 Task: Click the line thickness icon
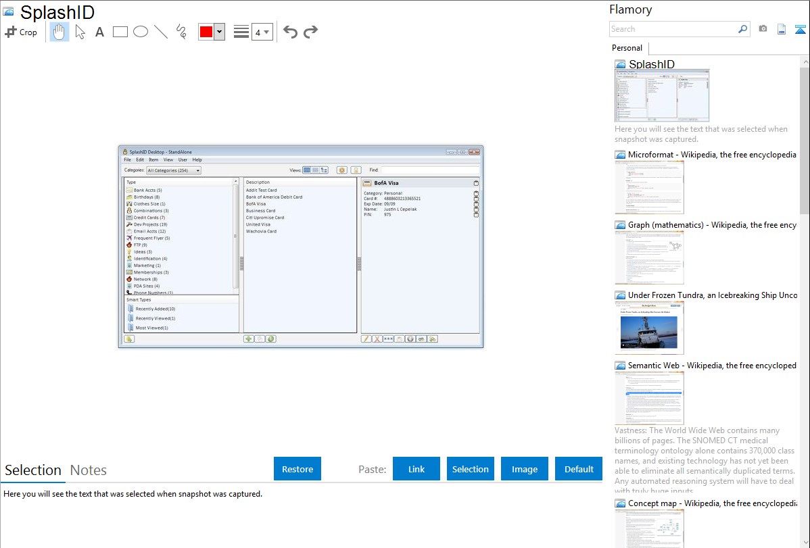tap(241, 32)
